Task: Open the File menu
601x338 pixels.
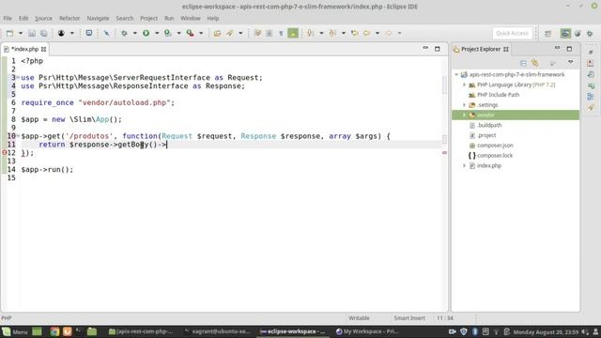Action: point(8,19)
